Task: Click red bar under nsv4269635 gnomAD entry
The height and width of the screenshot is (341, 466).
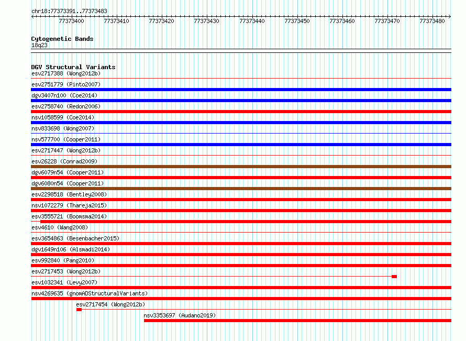Action: click(x=241, y=299)
